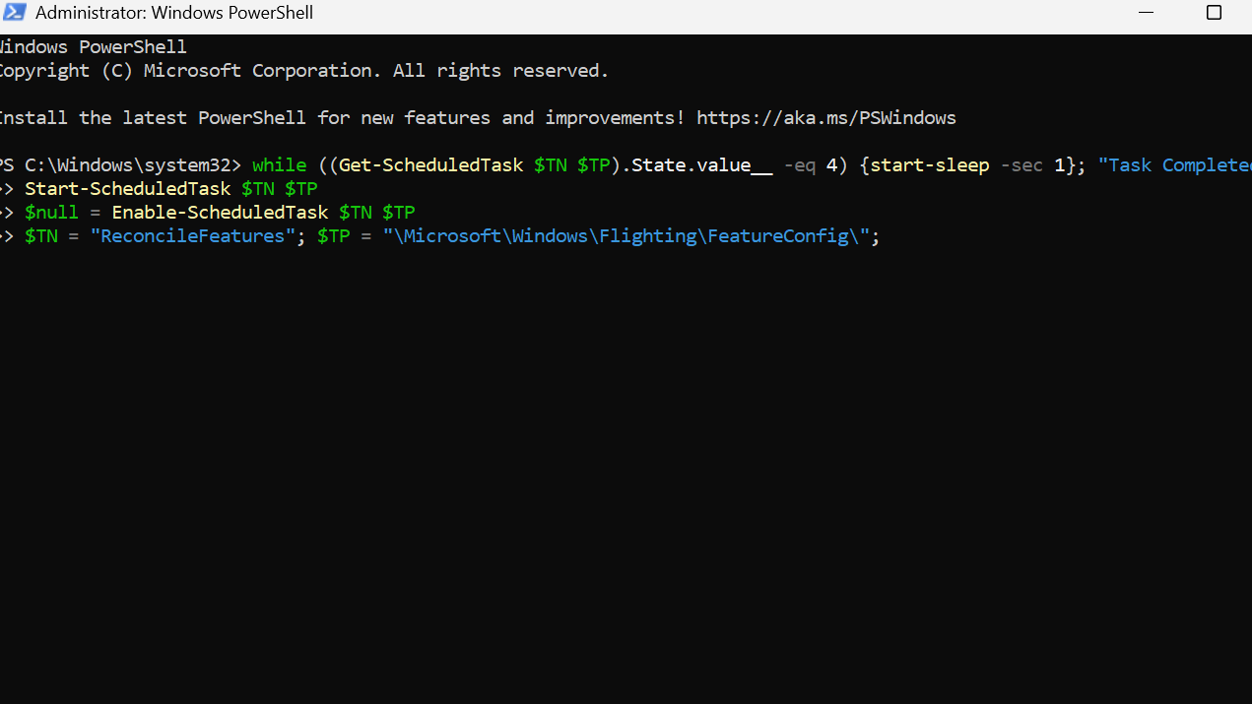The width and height of the screenshot is (1252, 704).
Task: Click '.State.value__' property text
Action: click(x=701, y=165)
